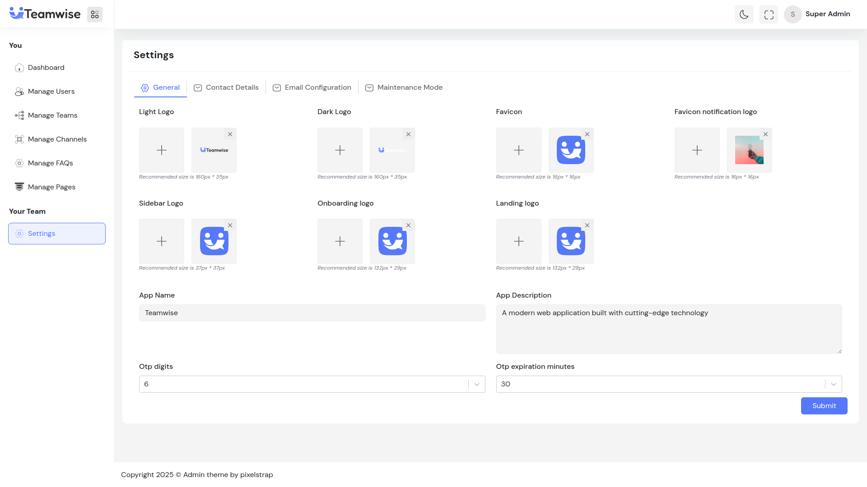
Task: Delete the Landing logo image
Action: coord(587,225)
